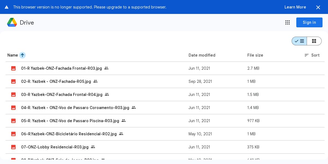Open 07-ONZ-Lobby Residencial-R03.jpg file
Screen dimensions: 328x164
(x=55, y=147)
